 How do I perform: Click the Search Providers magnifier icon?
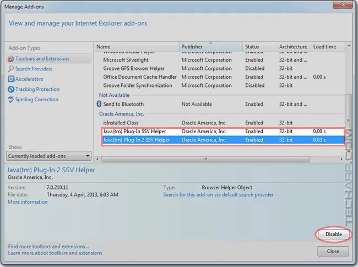pos(10,69)
